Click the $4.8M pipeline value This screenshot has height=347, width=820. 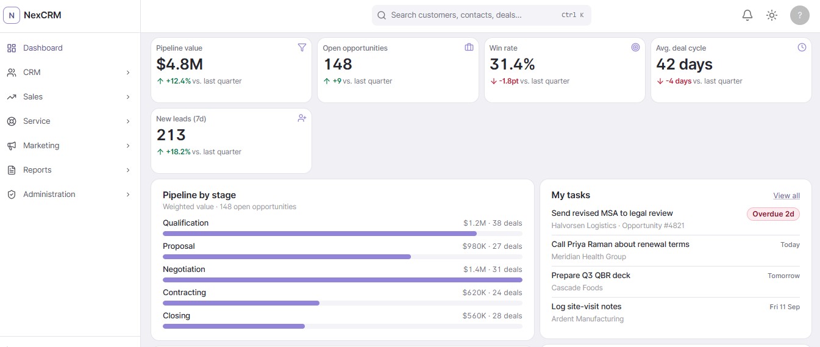(x=180, y=64)
